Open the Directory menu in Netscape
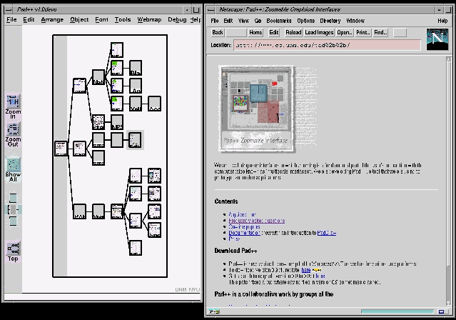The height and width of the screenshot is (320, 456). click(330, 21)
